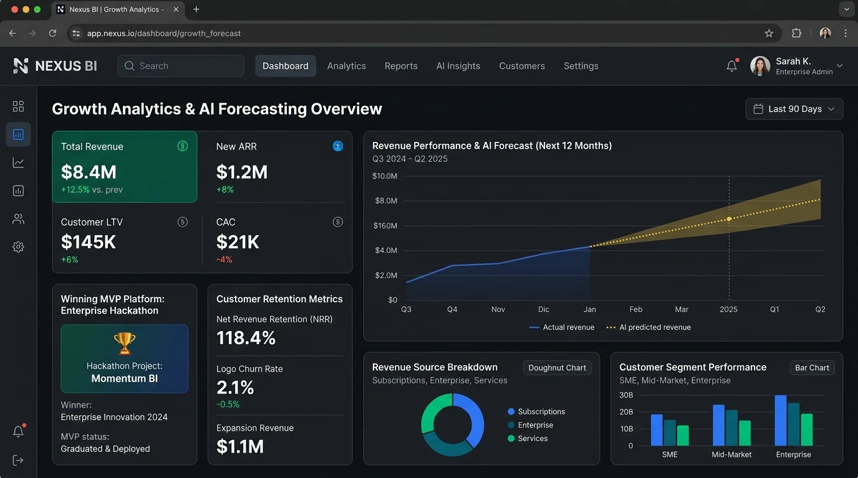Screen dimensions: 858x478
Task: Click the $1.1M Expansion Revenue value
Action: (x=240, y=446)
